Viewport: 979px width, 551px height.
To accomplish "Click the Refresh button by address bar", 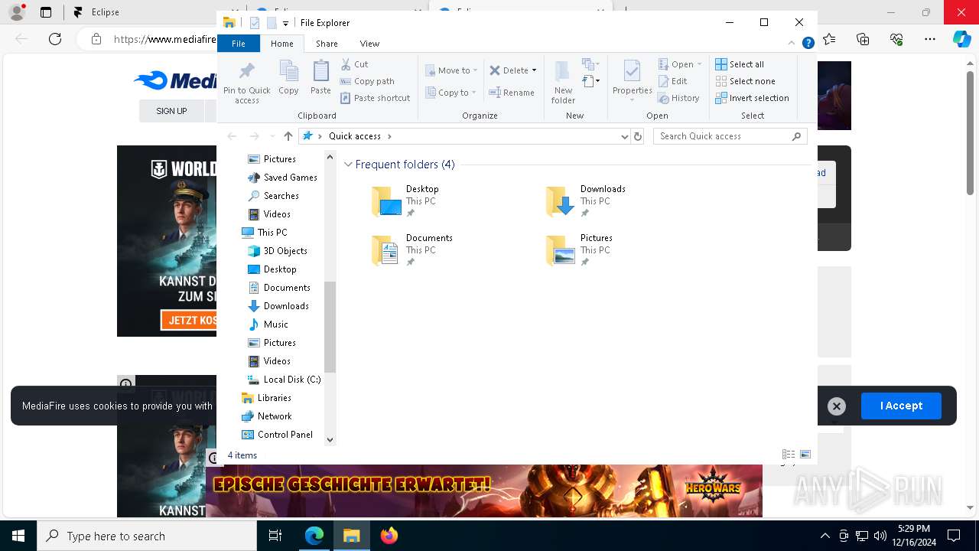I will click(x=638, y=136).
